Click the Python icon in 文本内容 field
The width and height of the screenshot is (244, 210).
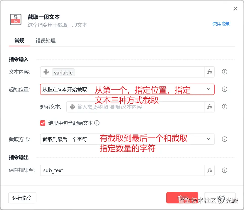(x=46, y=72)
